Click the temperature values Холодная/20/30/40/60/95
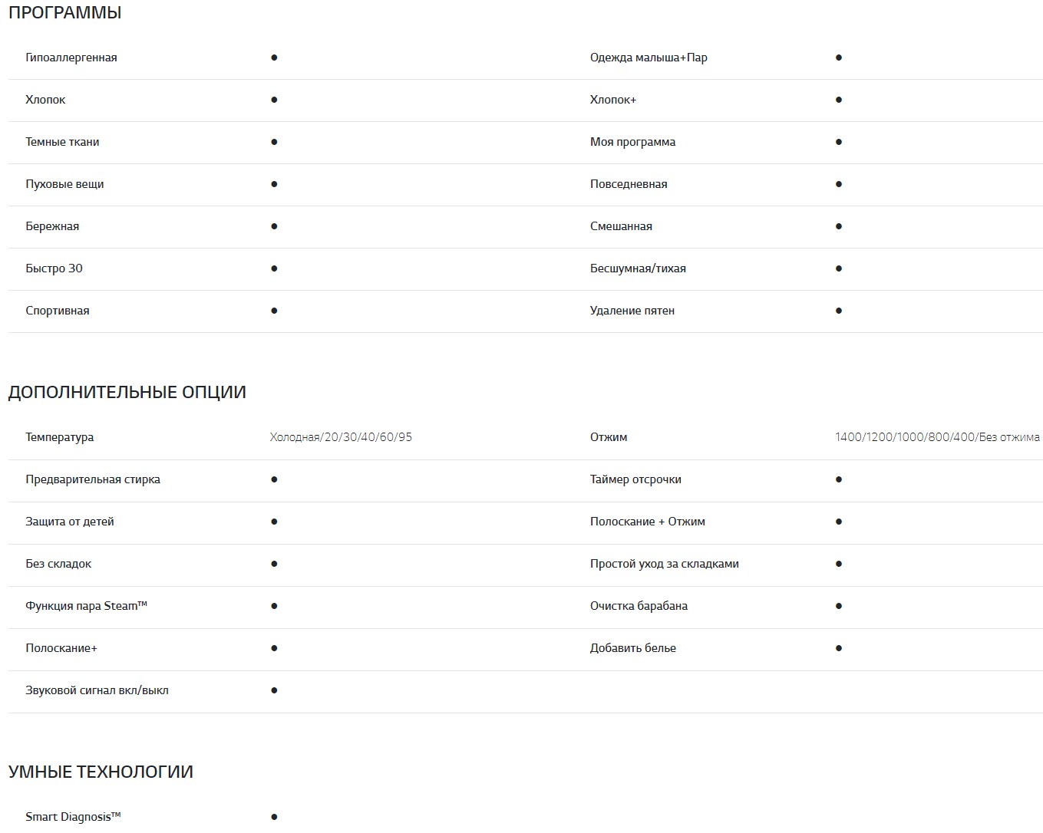 (x=341, y=437)
